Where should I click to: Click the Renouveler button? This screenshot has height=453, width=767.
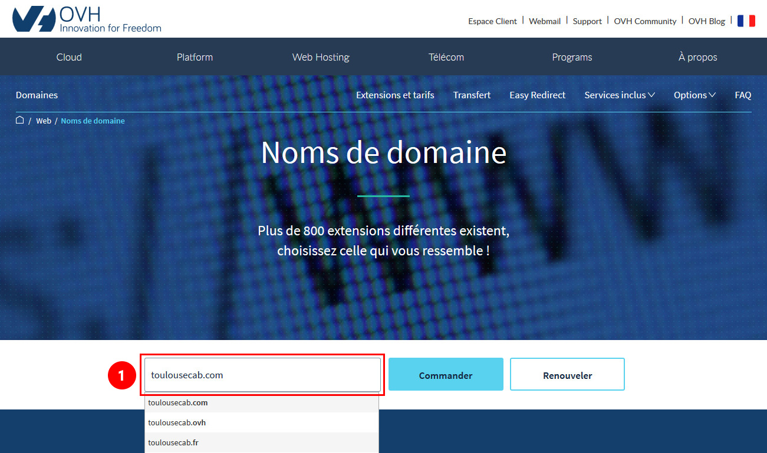click(x=567, y=375)
